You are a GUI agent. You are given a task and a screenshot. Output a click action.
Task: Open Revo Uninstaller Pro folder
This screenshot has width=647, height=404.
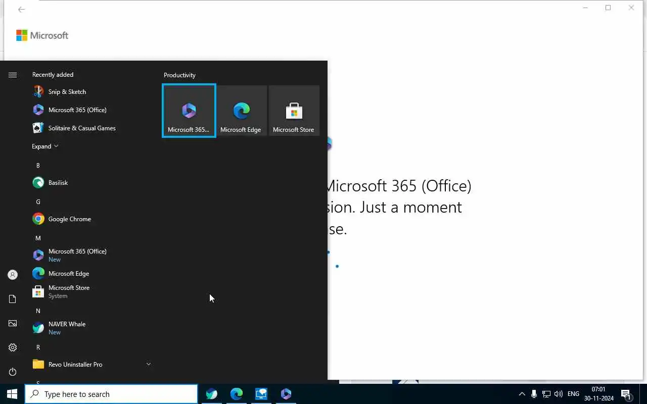coord(91,365)
